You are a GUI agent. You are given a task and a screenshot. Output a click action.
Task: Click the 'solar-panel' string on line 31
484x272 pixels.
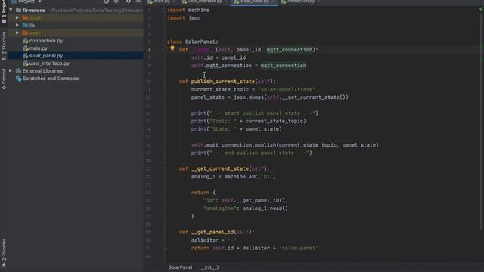point(299,248)
